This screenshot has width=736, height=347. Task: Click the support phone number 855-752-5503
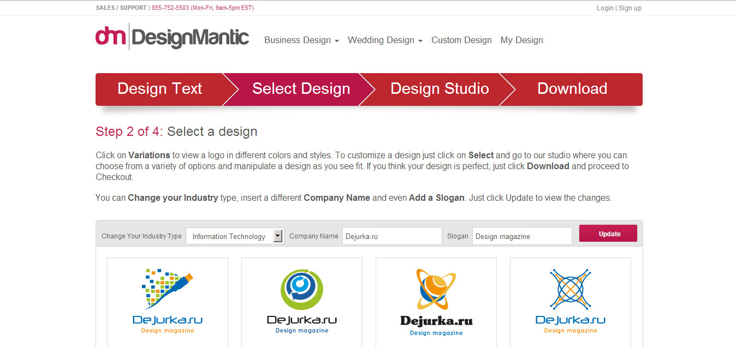tap(170, 8)
